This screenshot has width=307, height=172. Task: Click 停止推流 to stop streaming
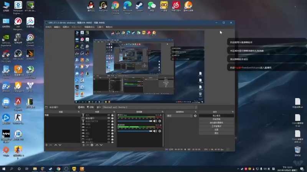(x=216, y=116)
